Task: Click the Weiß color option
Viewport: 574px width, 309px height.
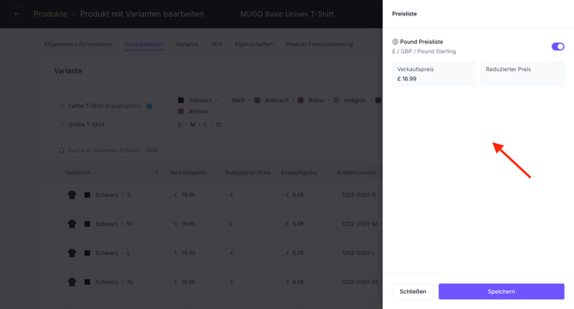Action: pyautogui.click(x=238, y=100)
